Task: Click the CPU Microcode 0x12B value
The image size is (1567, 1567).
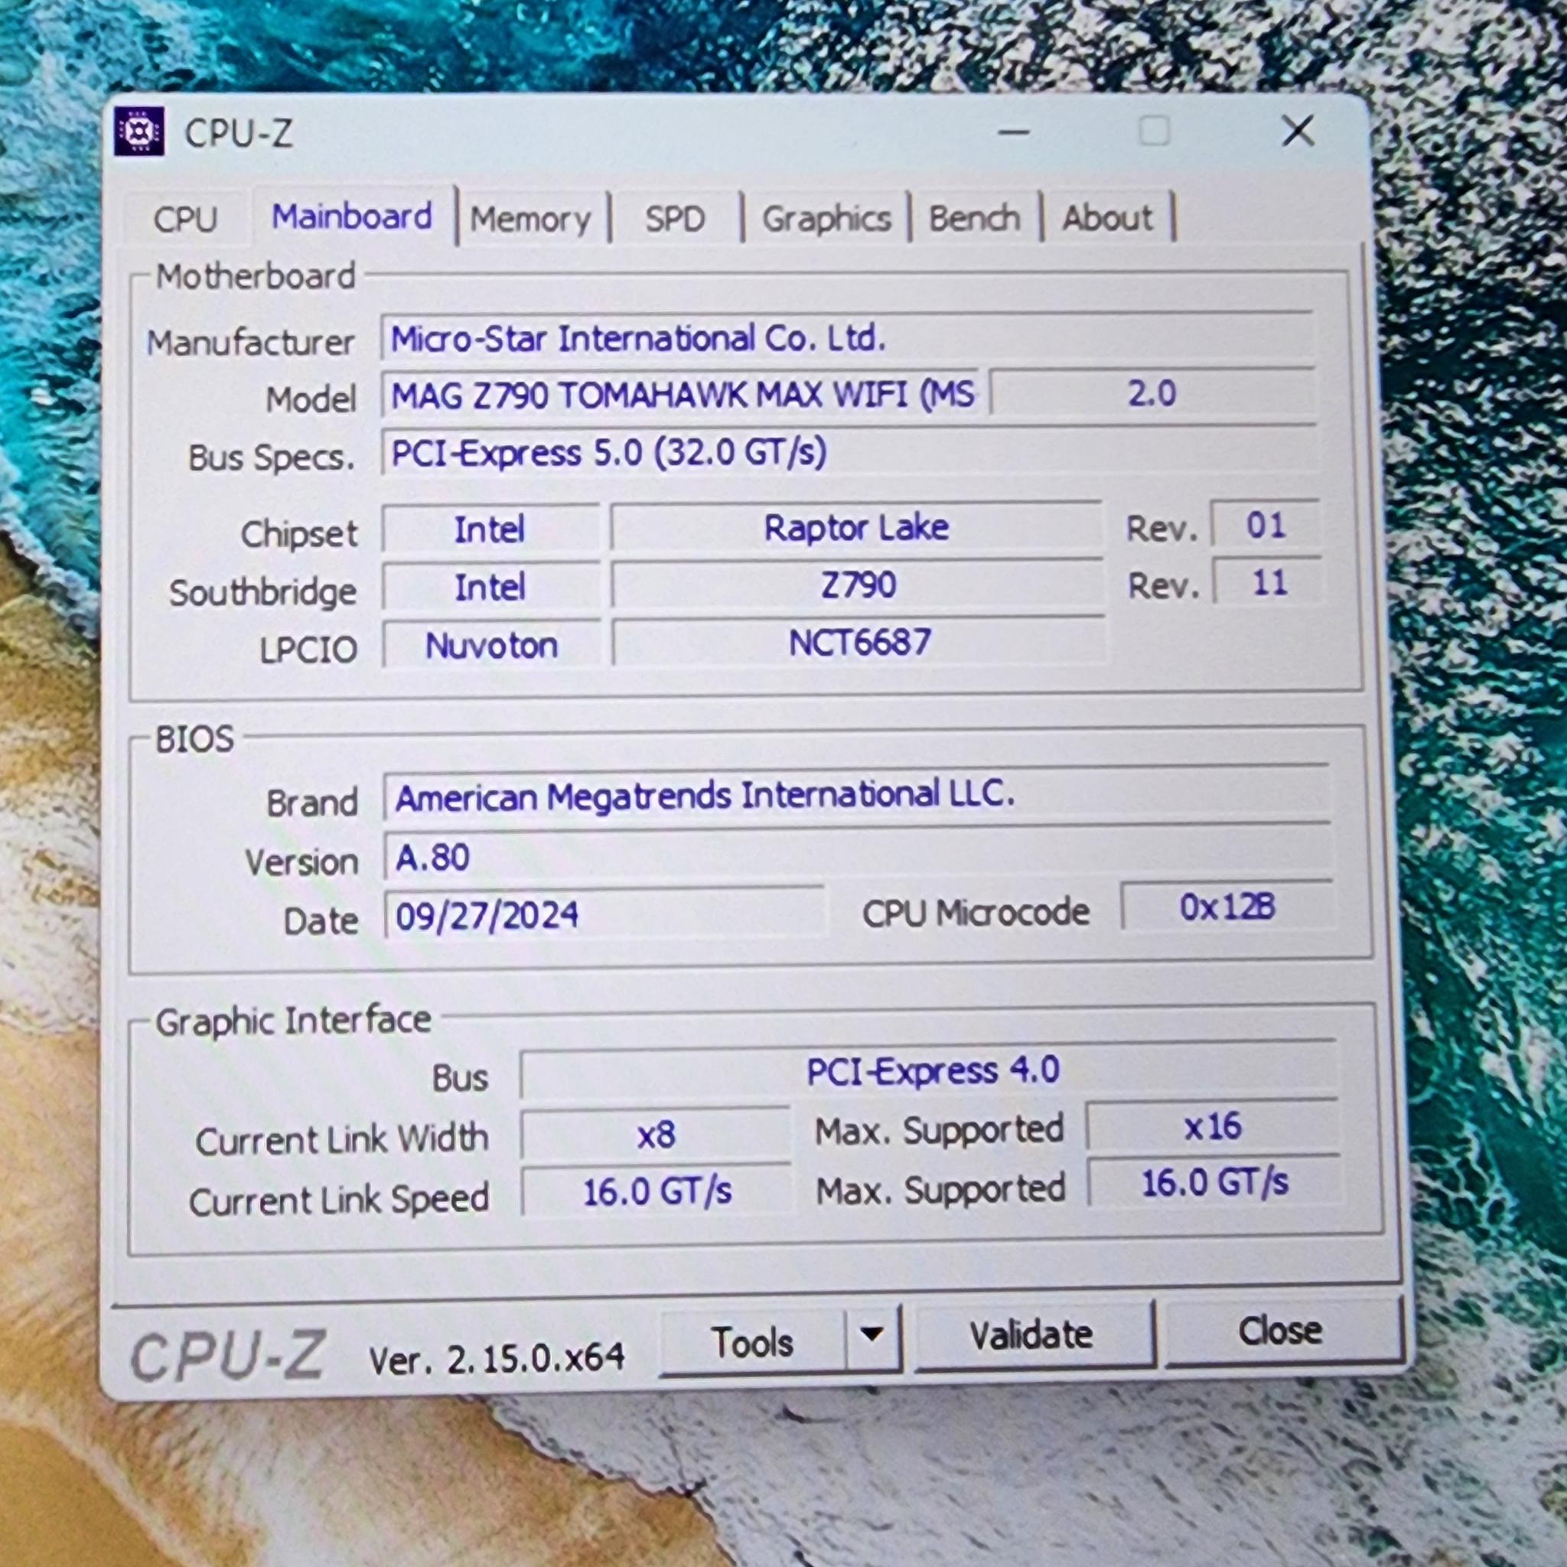Action: click(x=1227, y=907)
